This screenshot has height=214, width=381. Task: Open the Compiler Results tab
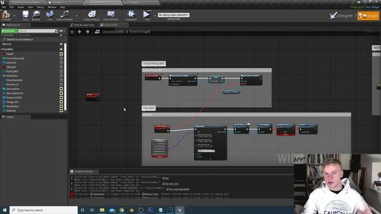(83, 172)
